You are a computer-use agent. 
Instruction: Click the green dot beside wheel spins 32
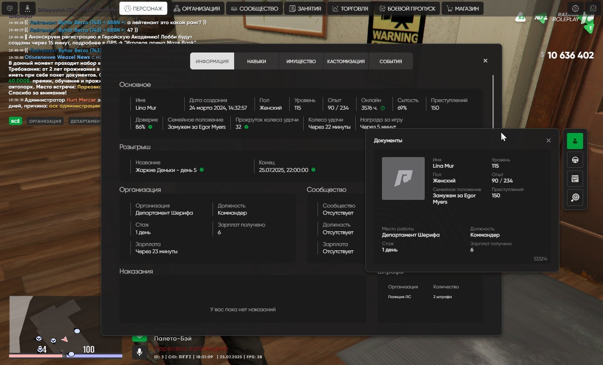(246, 127)
